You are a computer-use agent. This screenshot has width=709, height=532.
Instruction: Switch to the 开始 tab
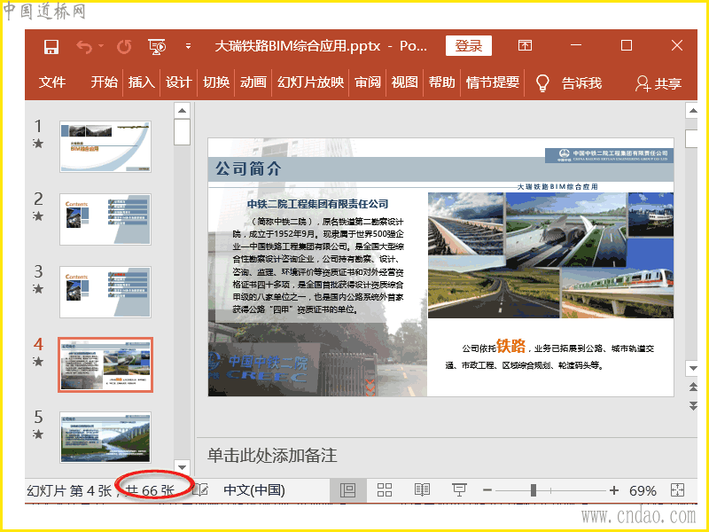pyautogui.click(x=104, y=82)
